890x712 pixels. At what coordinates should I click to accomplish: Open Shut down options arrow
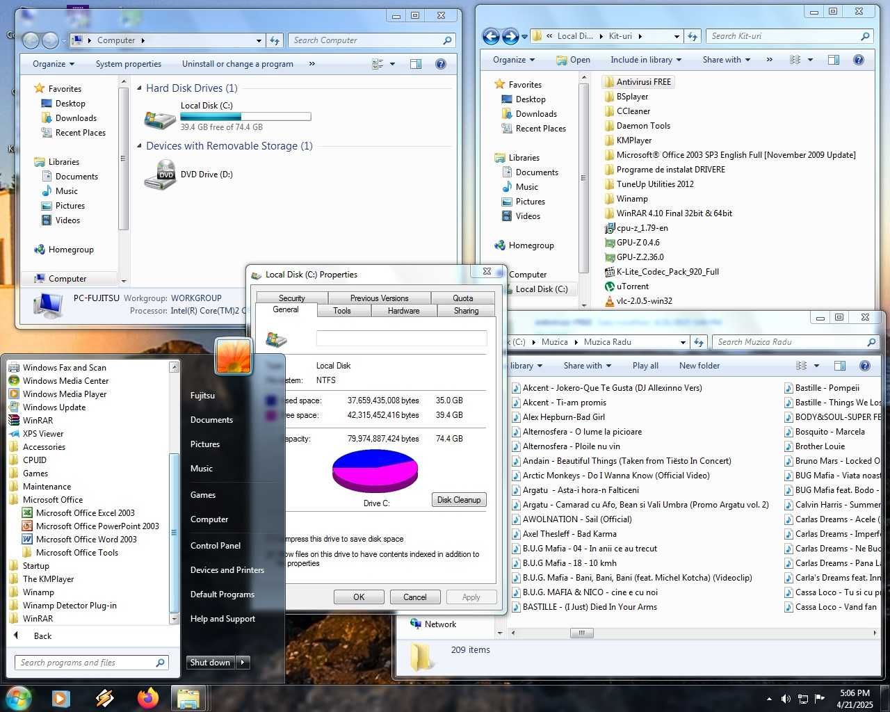(243, 663)
